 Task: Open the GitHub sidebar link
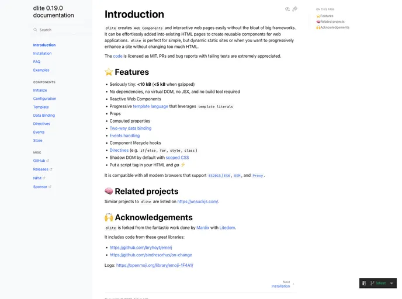pos(39,161)
